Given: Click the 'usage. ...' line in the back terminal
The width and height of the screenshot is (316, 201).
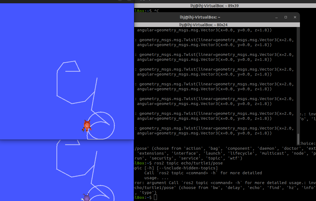Looking at the screenshot, I should [156, 178].
